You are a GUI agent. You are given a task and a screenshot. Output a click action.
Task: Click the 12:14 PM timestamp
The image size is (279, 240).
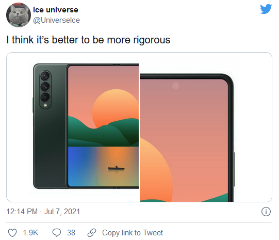(22, 212)
